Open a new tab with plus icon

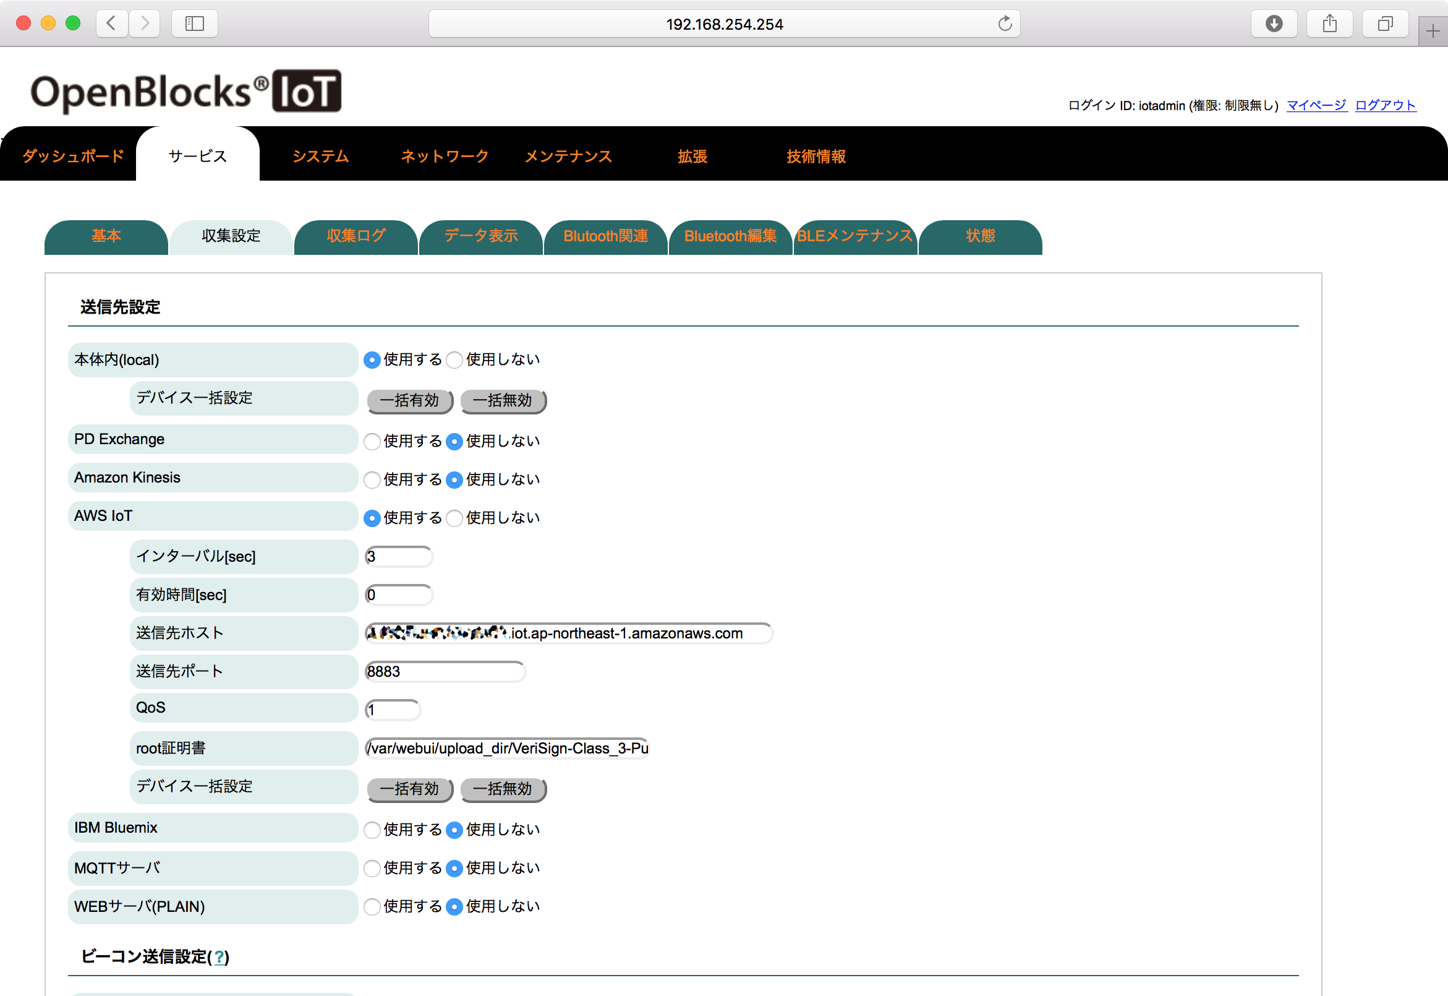click(1433, 31)
